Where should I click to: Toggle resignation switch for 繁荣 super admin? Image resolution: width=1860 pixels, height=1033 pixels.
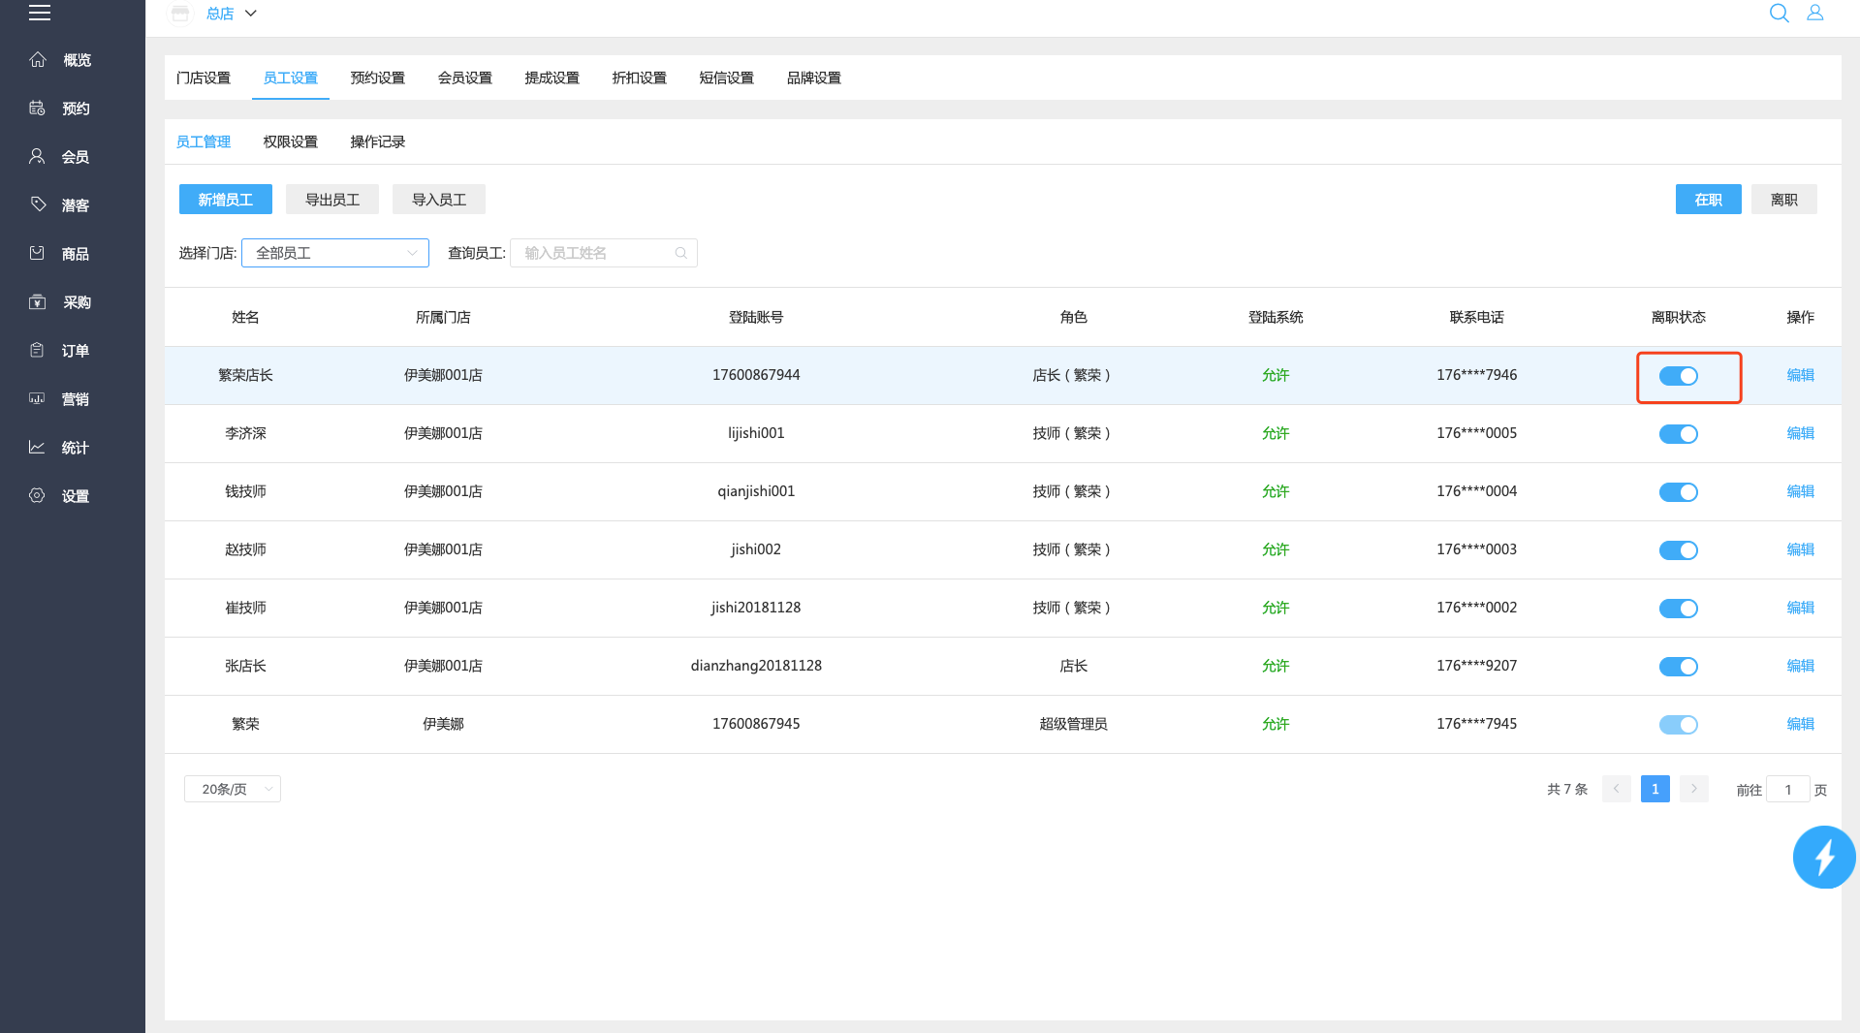(1679, 725)
